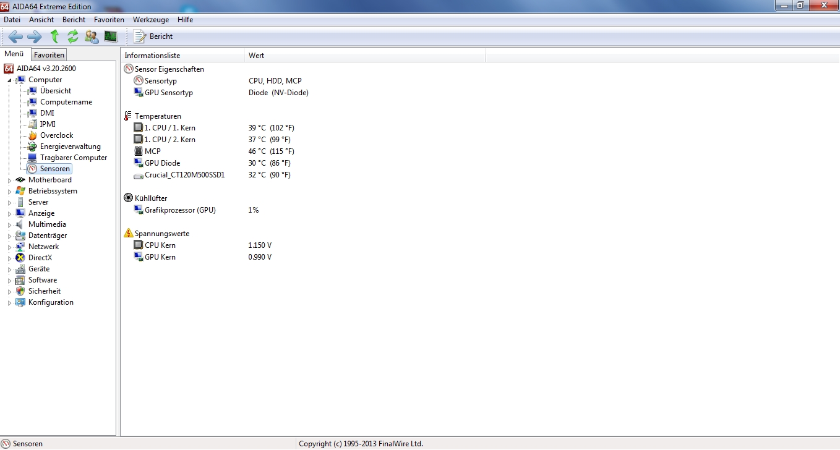This screenshot has width=840, height=450.
Task: Click the Software icon in tree
Action: [20, 280]
